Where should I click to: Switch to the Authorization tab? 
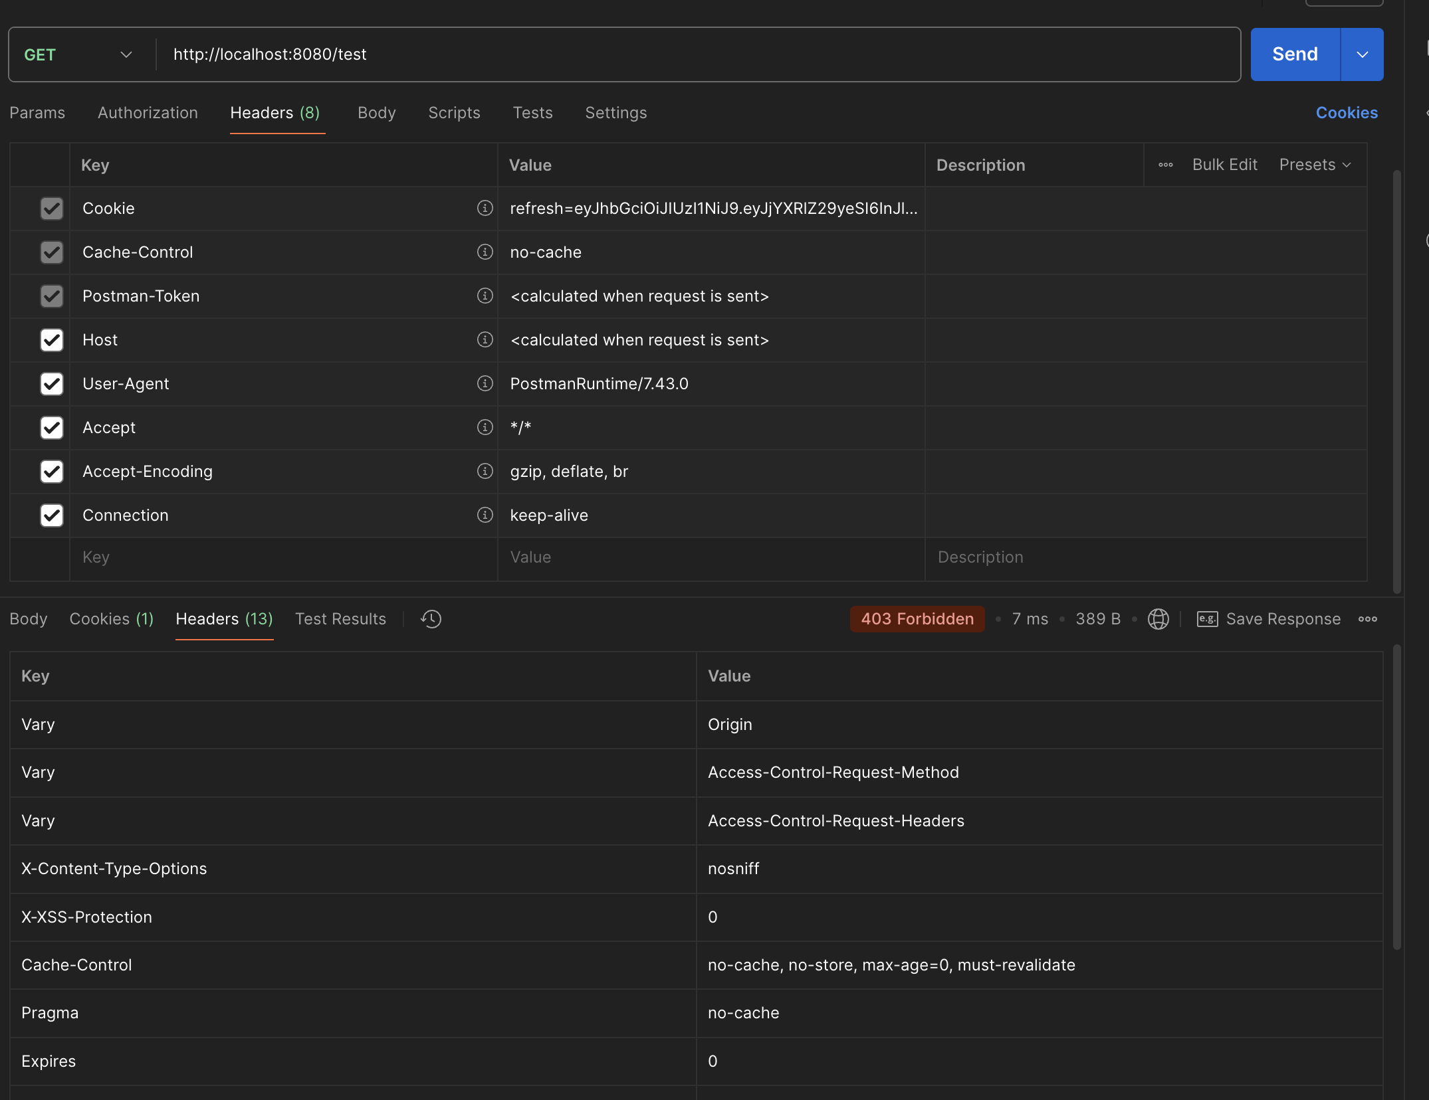click(148, 113)
